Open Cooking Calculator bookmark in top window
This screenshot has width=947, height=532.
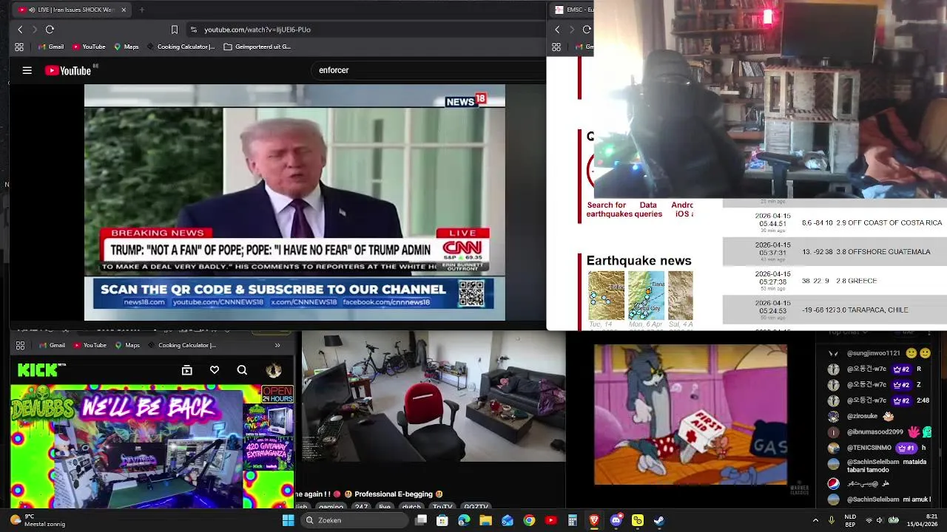pos(181,47)
